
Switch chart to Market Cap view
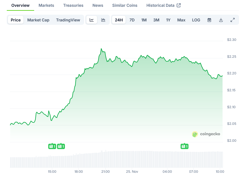[x=38, y=20]
